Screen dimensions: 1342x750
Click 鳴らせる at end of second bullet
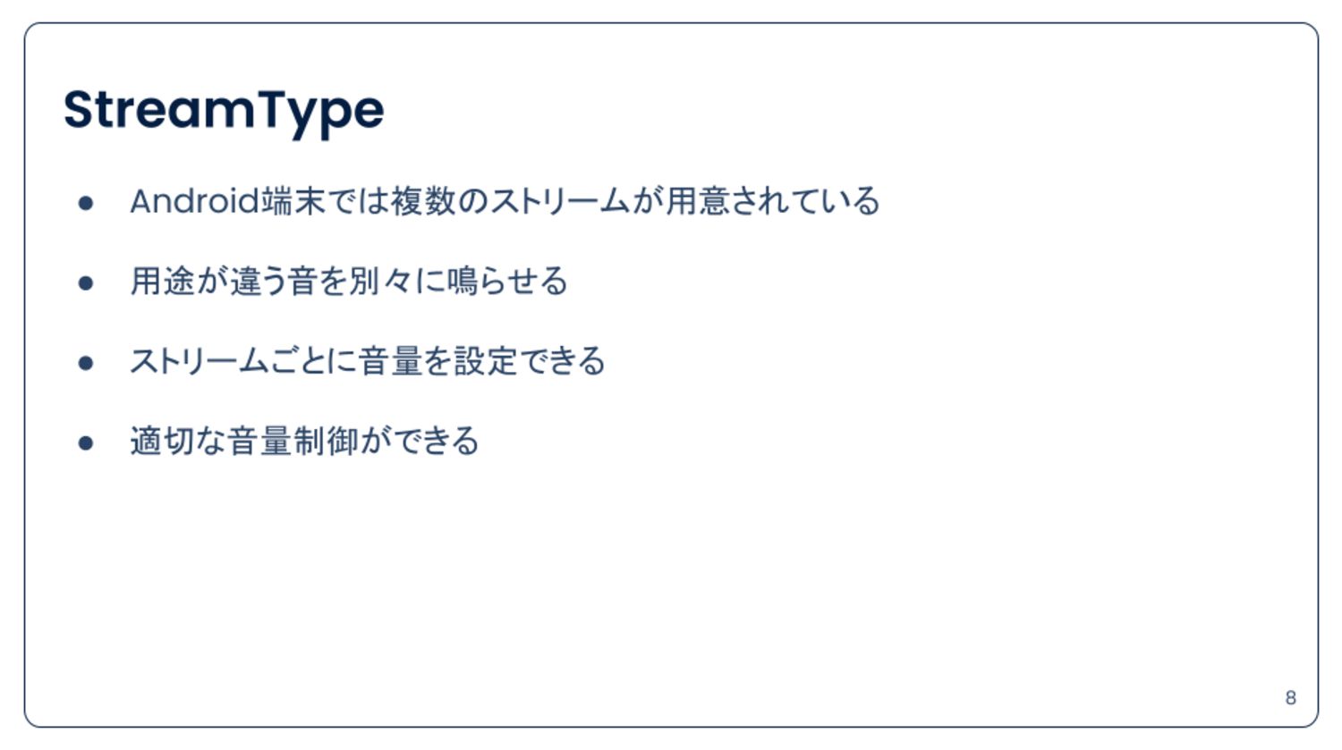coord(507,282)
